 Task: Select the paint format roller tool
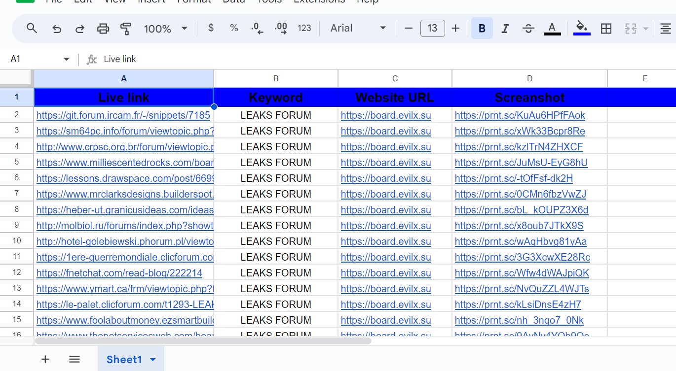point(126,29)
